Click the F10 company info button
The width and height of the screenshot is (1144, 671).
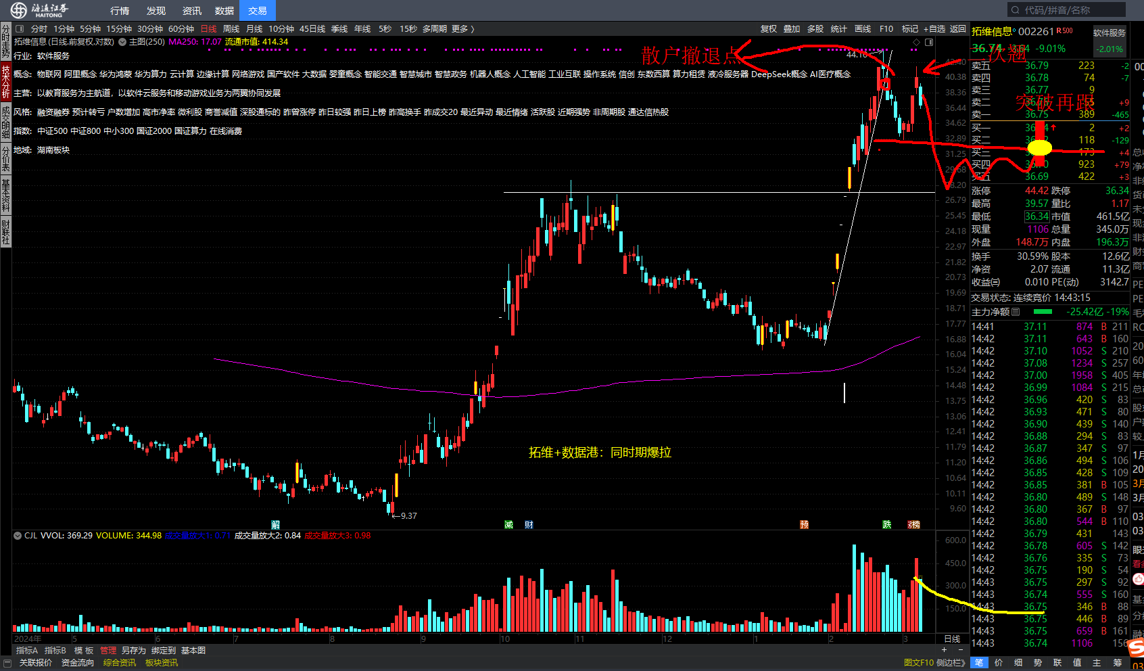tap(886, 29)
